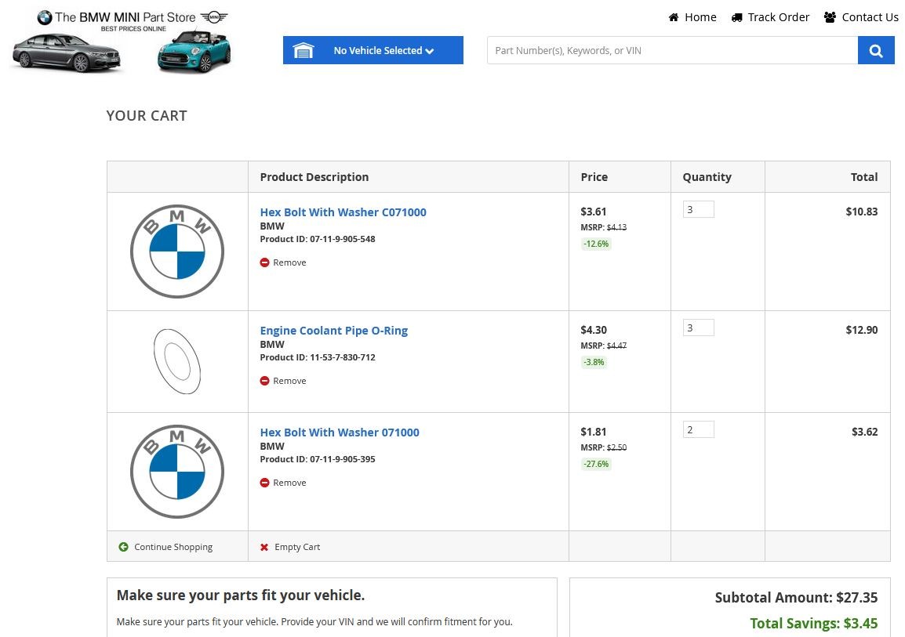Screen dimensions: 905x637
Task: Click red remove icon for Engine Coolant Pipe O-Ring
Action: point(264,381)
